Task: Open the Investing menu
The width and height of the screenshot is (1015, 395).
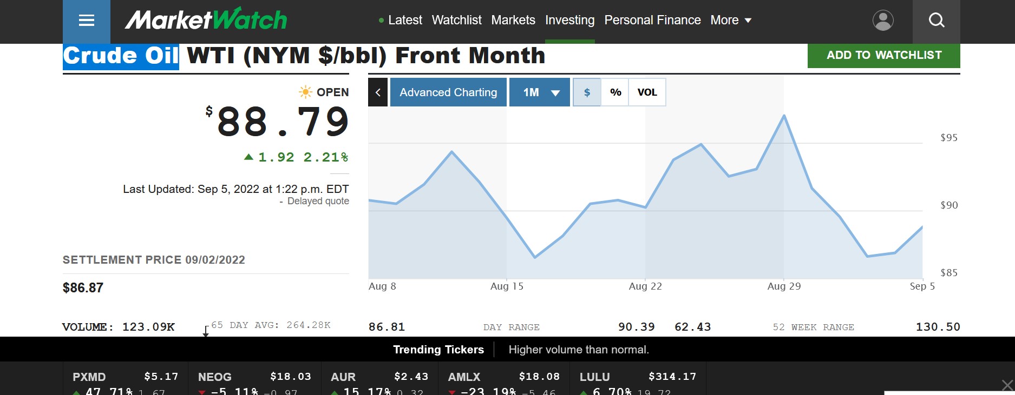Action: 569,21
